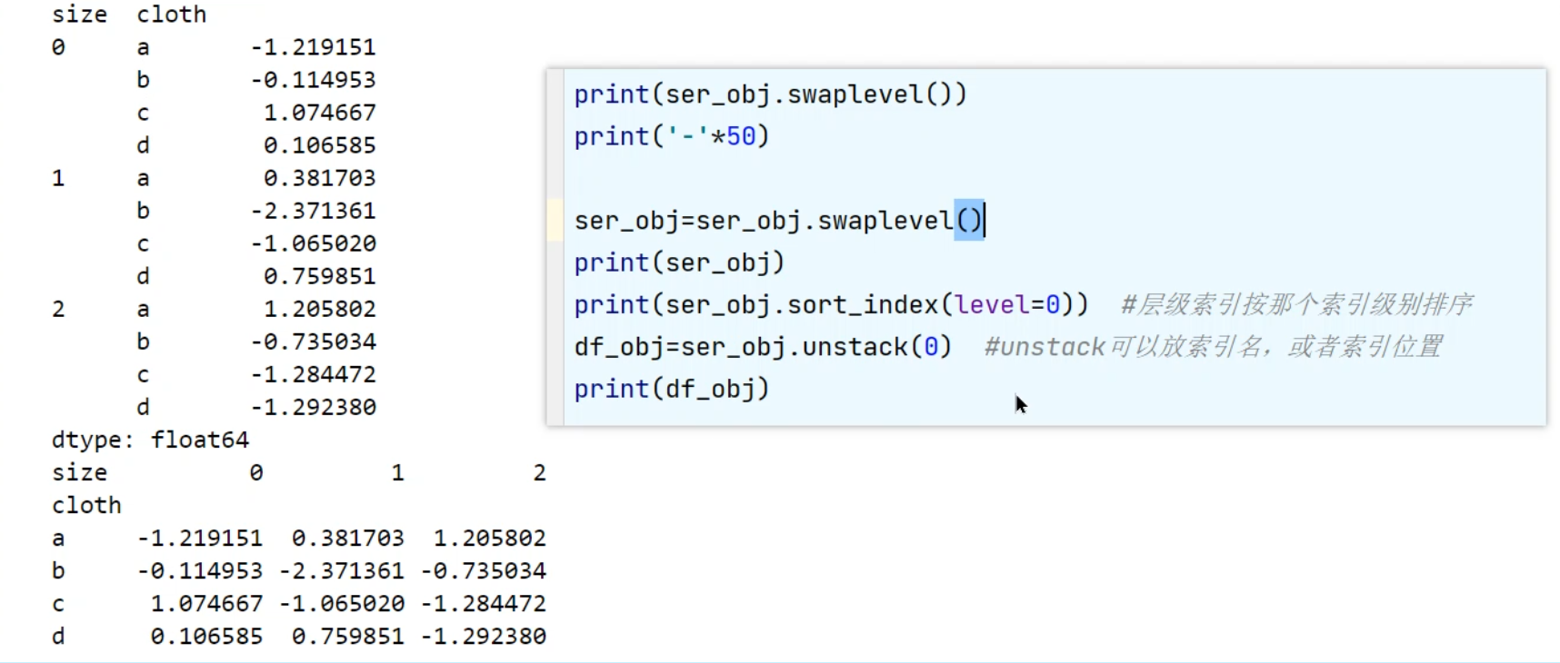Click column header '0' of the unstacked table
This screenshot has height=663, width=1560.
[x=256, y=472]
